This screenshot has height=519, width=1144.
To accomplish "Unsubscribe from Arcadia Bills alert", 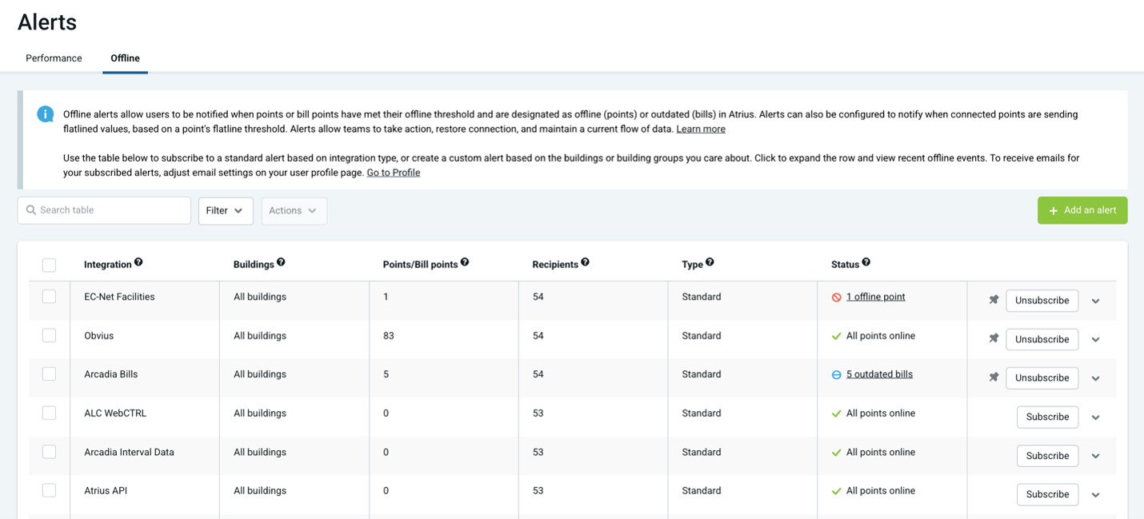I will click(1042, 377).
